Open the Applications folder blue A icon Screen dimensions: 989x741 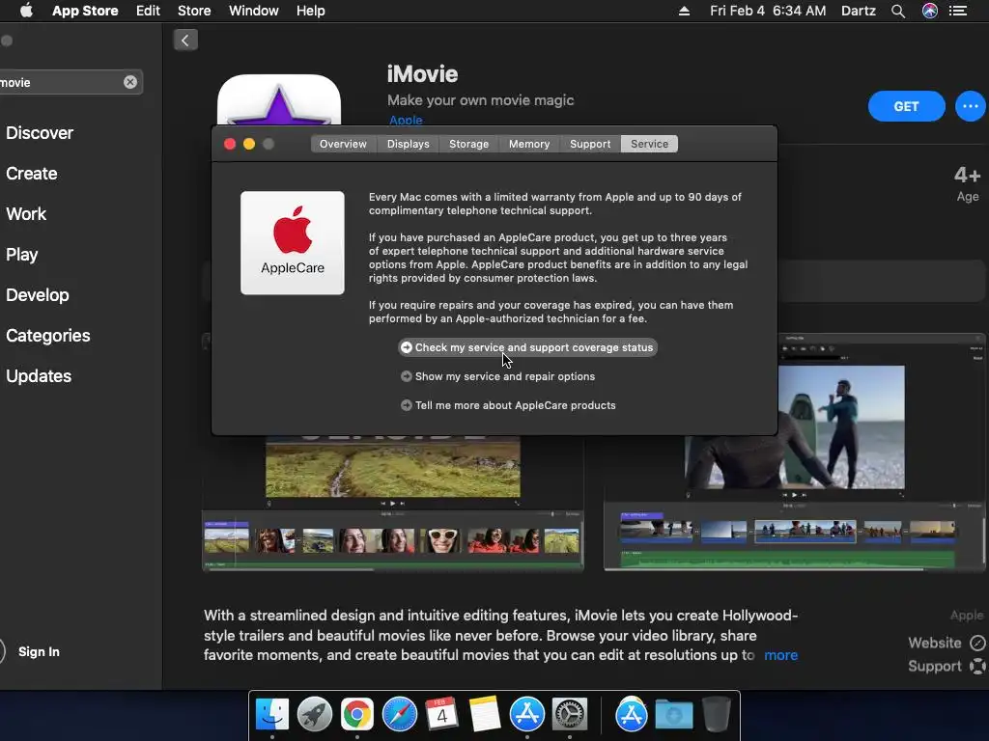click(x=631, y=715)
